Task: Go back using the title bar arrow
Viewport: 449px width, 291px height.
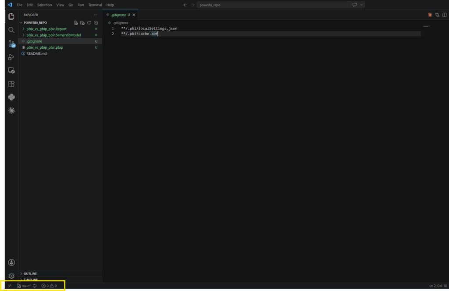Action: 185,5
